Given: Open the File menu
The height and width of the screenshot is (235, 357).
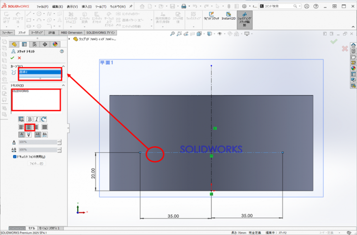Looking at the screenshot, I should [x=42, y=7].
